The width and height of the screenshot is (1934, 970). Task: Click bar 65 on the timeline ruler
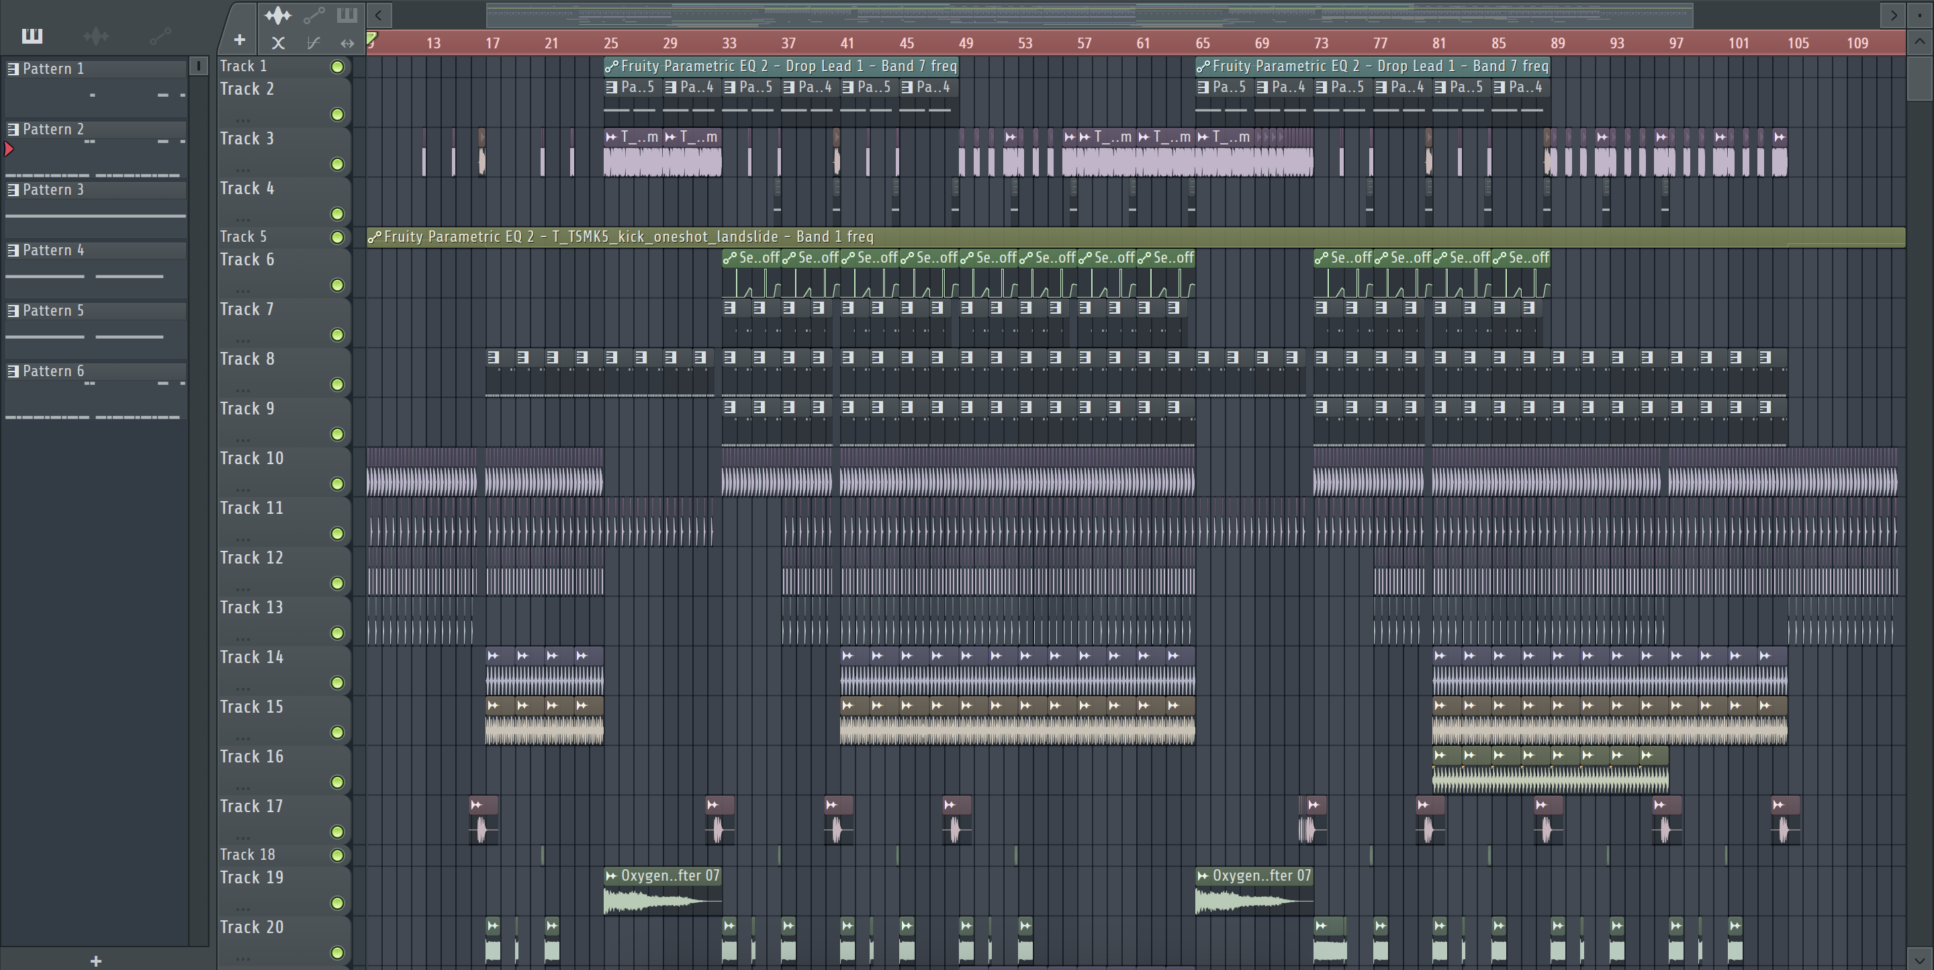(1202, 43)
